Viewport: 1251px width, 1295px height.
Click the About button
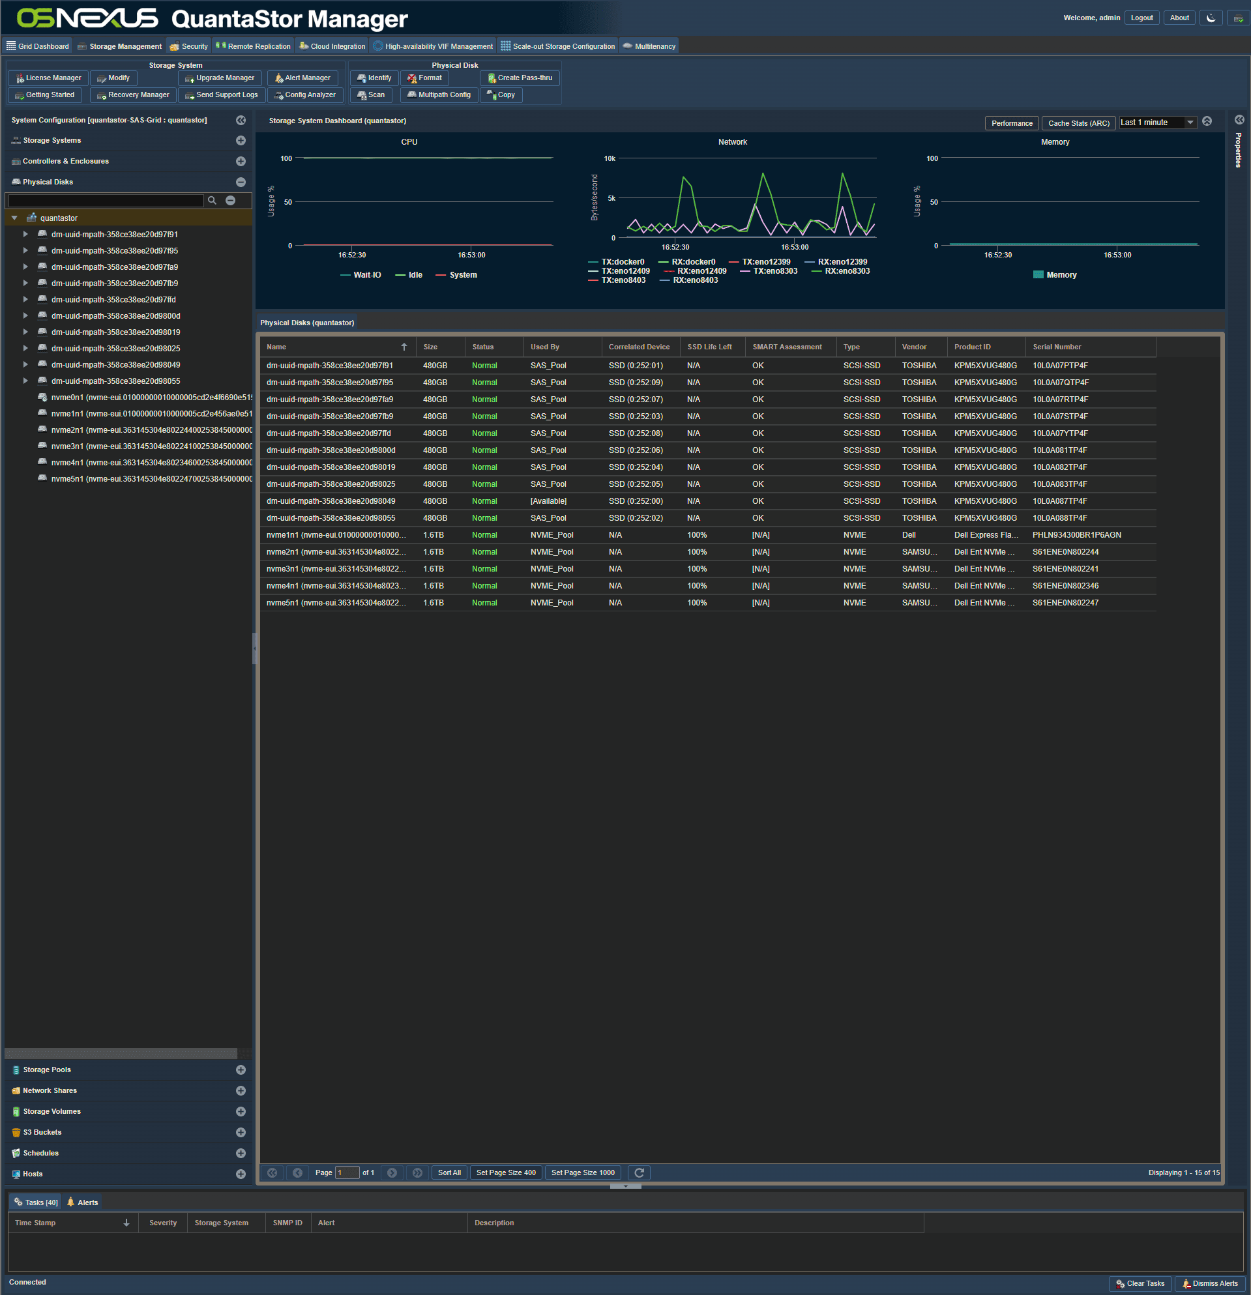click(x=1179, y=18)
